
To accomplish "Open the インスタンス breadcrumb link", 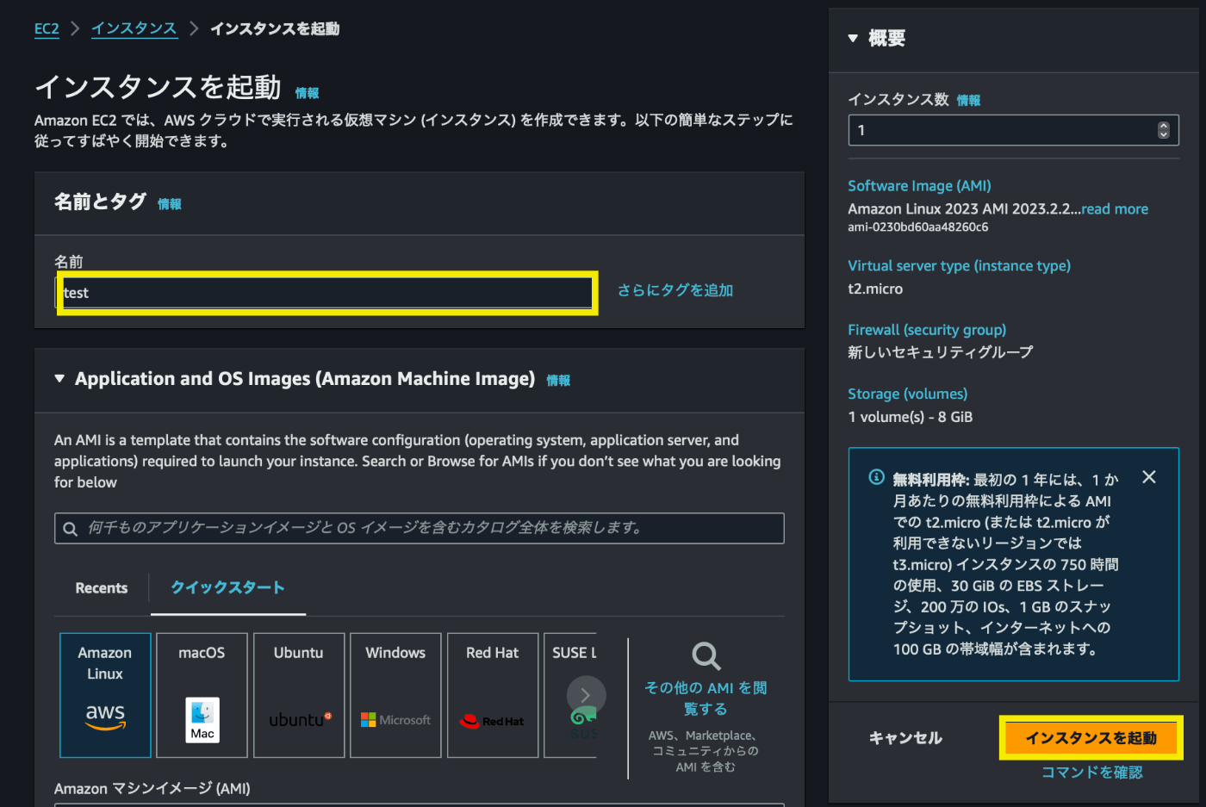I will click(x=134, y=28).
